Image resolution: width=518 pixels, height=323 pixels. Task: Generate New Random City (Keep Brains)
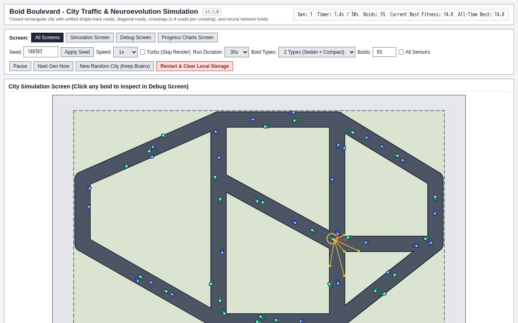115,66
